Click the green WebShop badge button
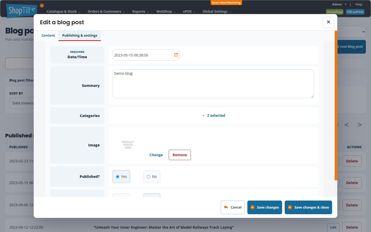This screenshot has width=371, height=232. point(334,12)
